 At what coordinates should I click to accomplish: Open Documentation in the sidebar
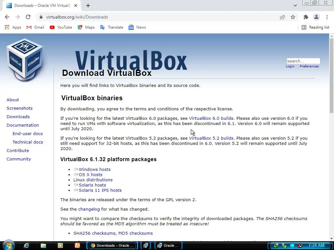(x=23, y=125)
